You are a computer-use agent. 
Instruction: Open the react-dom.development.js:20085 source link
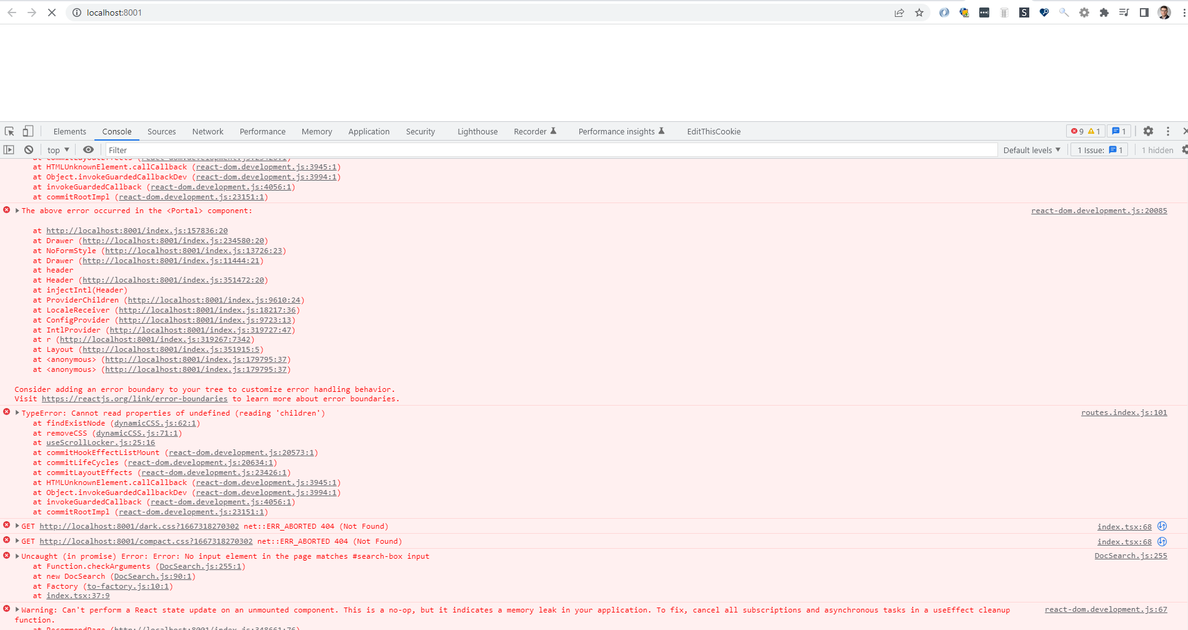(1098, 211)
